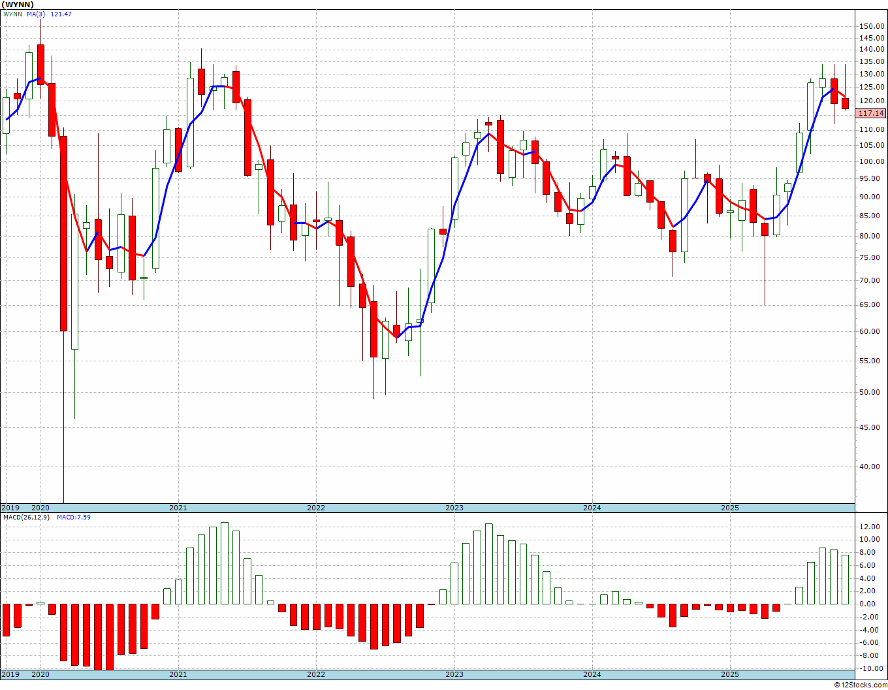Click the 130.00 price axis label
The image size is (888, 690).
tap(872, 74)
